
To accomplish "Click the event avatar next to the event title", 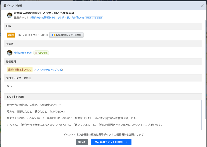I will point(10,15).
